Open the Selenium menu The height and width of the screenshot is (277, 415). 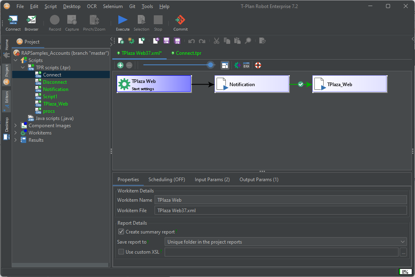[x=113, y=6]
